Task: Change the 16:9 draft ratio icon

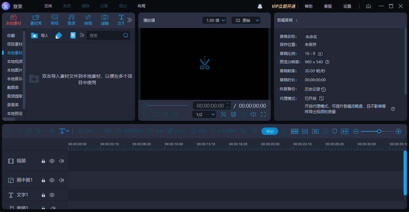Action: (320, 54)
